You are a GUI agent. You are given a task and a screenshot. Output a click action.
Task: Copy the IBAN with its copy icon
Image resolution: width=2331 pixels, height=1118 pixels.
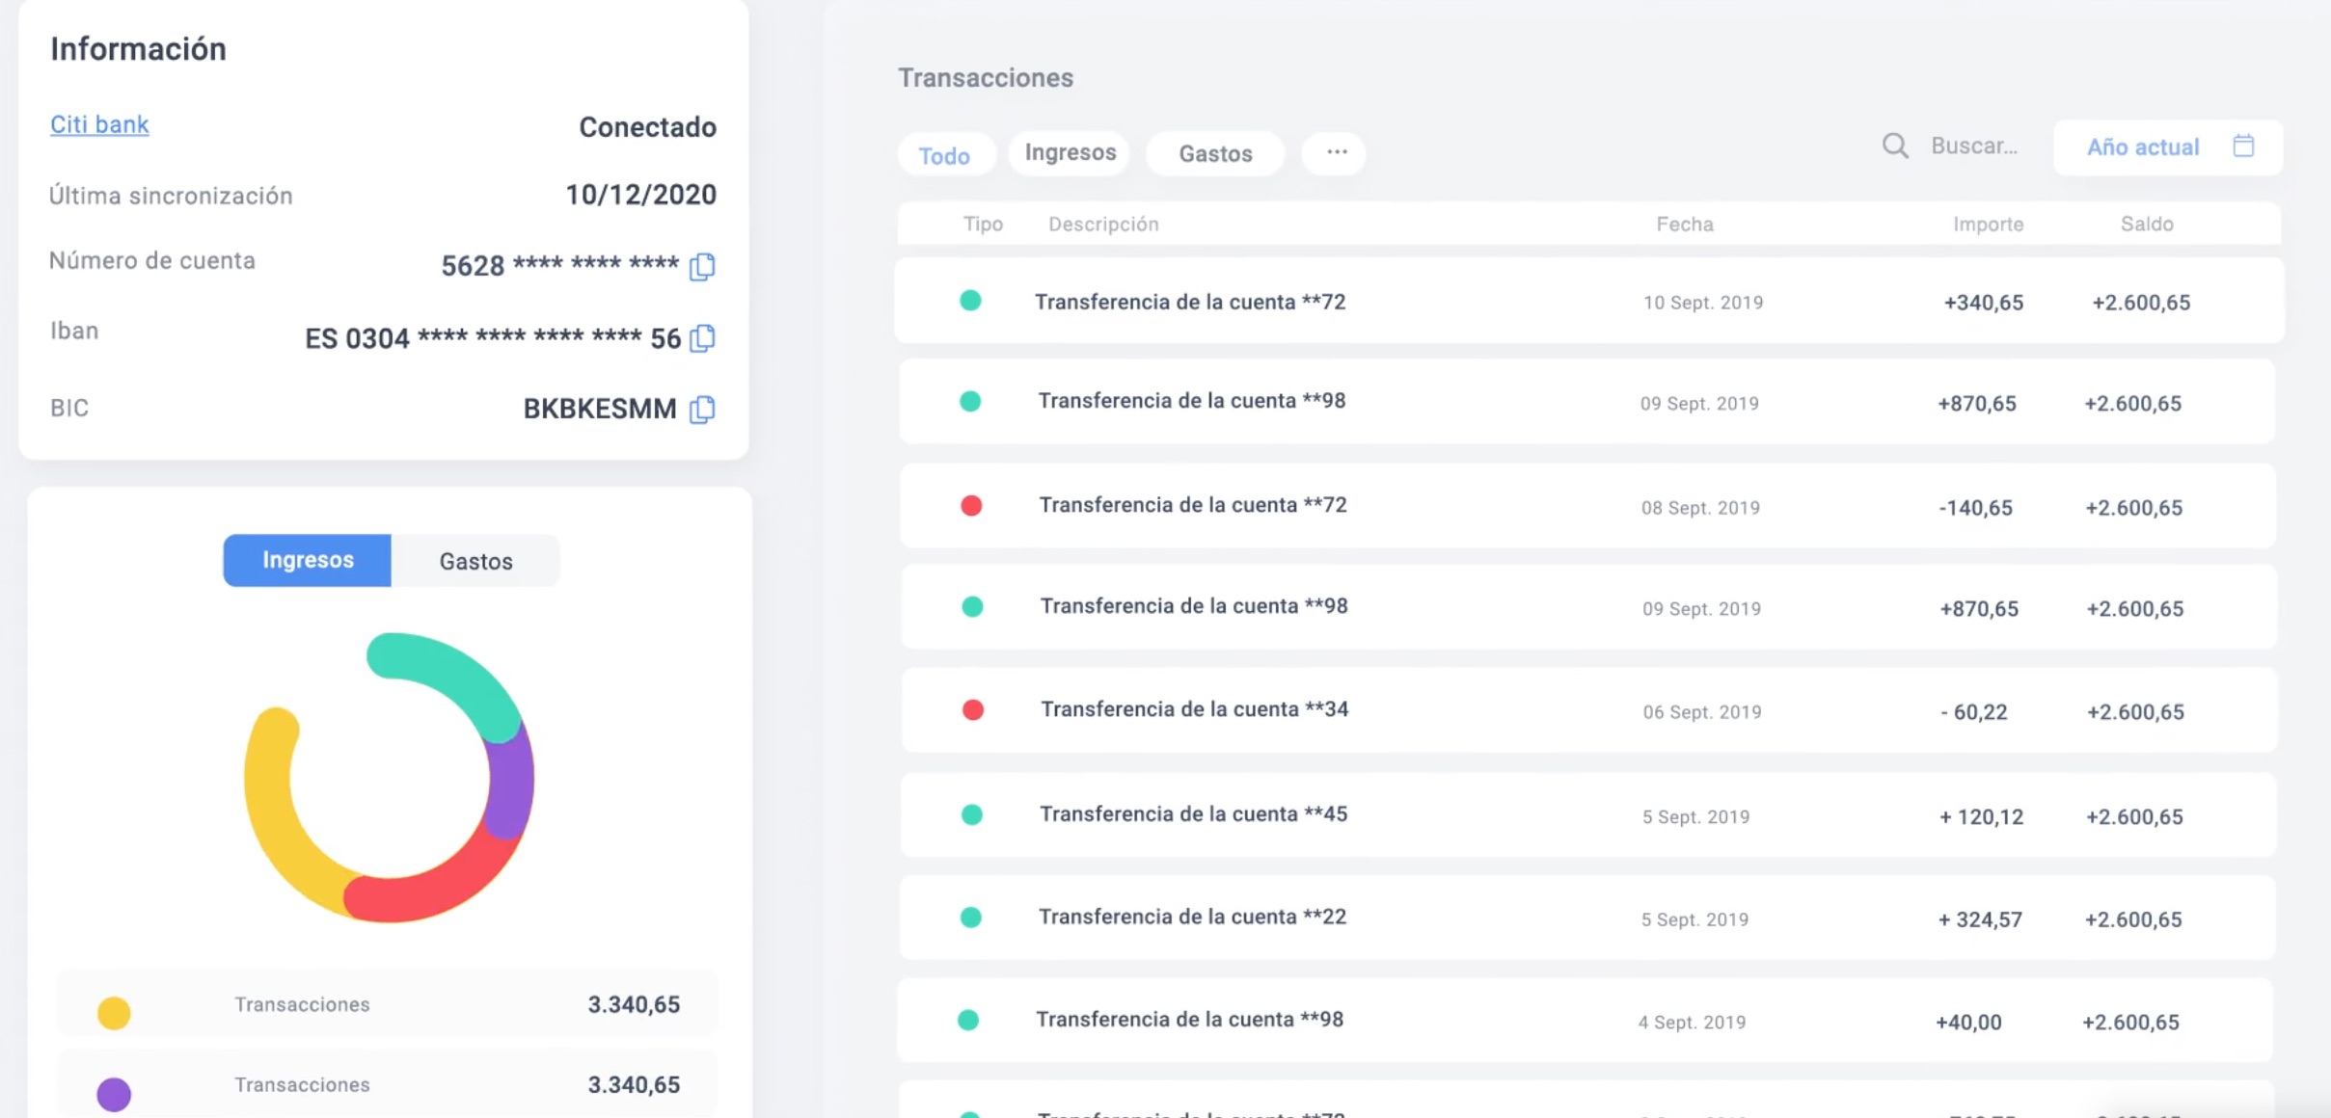click(x=703, y=338)
